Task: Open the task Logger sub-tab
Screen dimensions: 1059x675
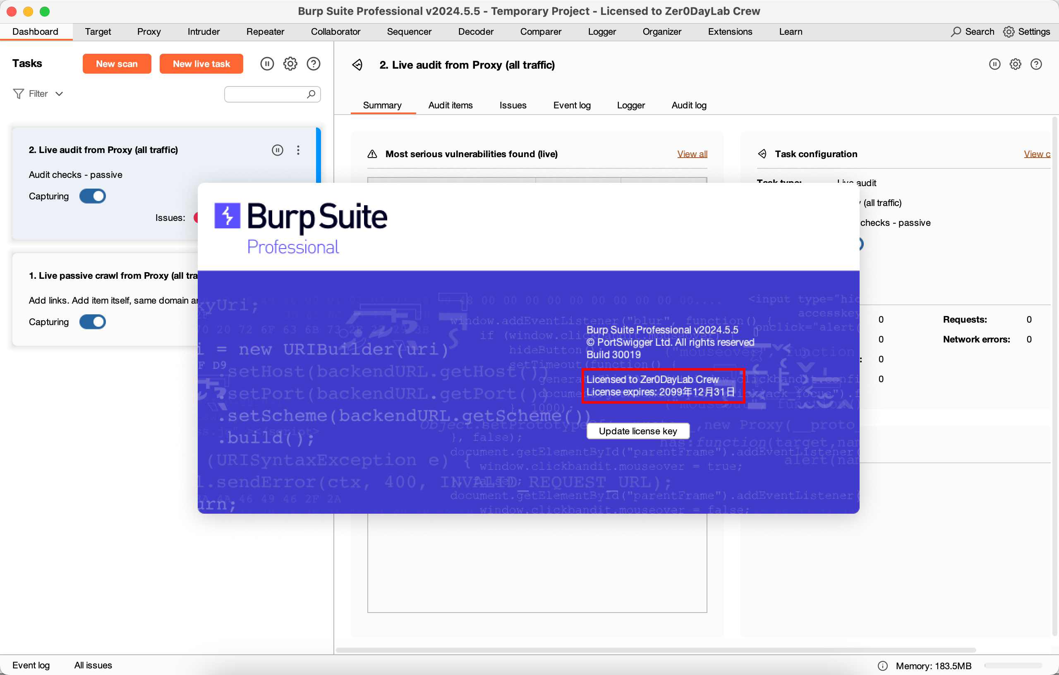Action: [631, 105]
